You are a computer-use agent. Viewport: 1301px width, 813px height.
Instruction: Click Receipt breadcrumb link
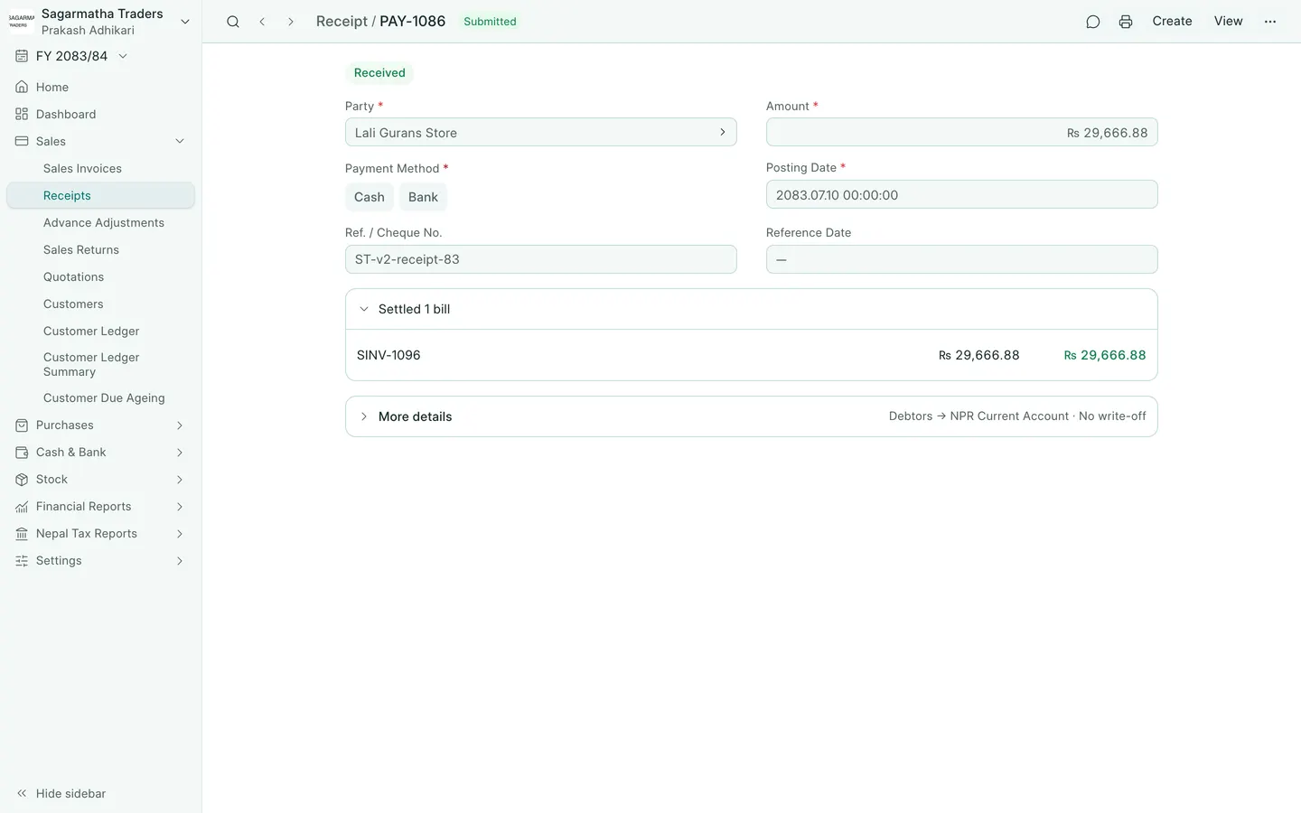coord(342,21)
